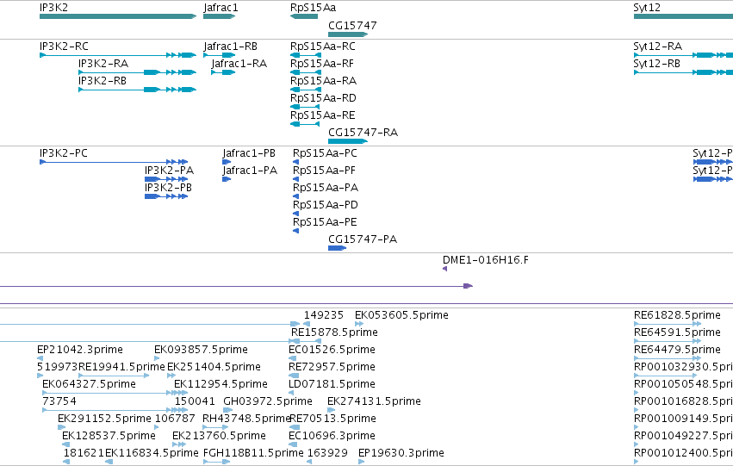The image size is (733, 466).
Task: Select transcript IP3K2-RA
Action: point(138,72)
